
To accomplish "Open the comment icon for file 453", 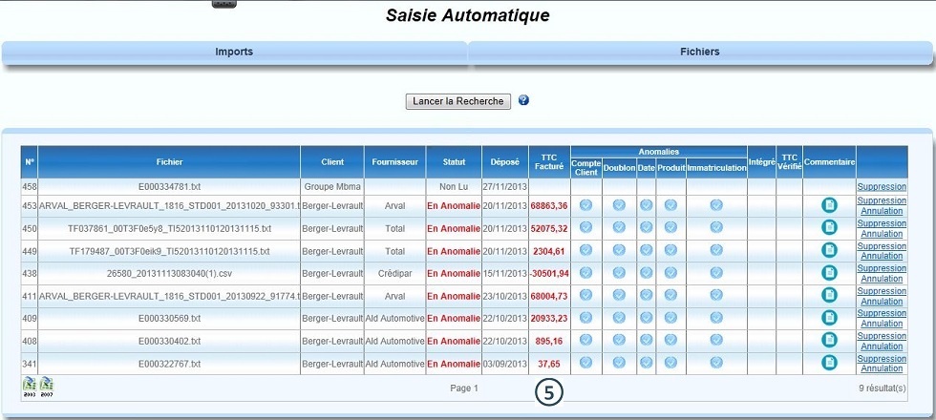I will pyautogui.click(x=829, y=205).
